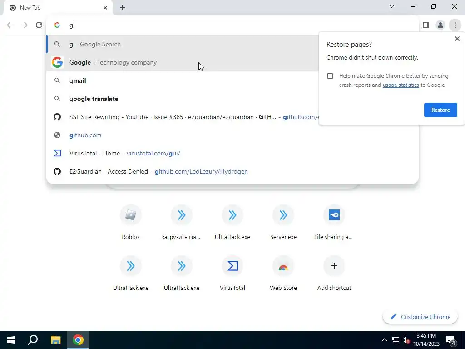Open the VirusTotal shortcut tile
The image size is (465, 349).
(232, 273)
